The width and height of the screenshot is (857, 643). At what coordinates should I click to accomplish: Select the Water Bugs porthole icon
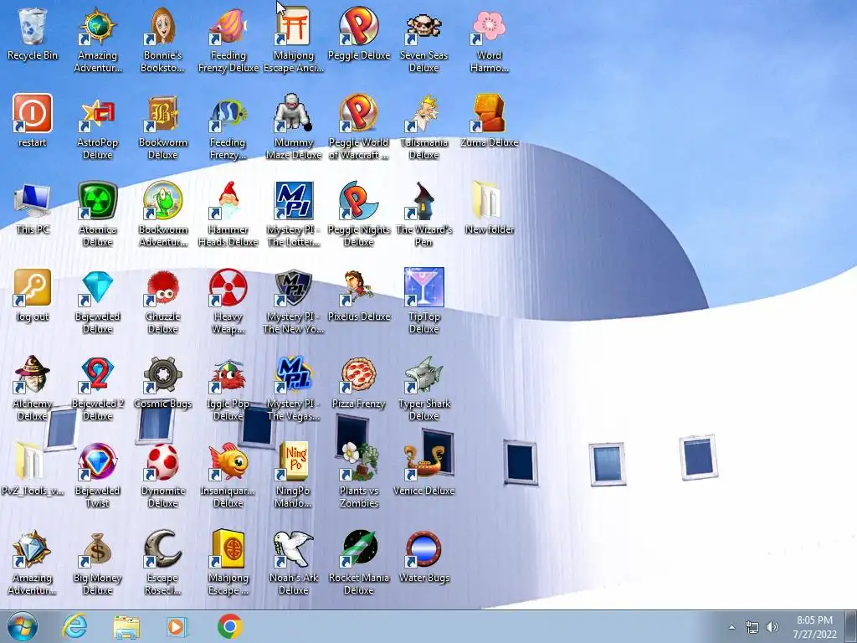tap(424, 549)
